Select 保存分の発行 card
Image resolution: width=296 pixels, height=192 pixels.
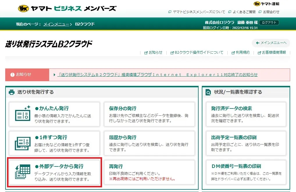click(149, 114)
